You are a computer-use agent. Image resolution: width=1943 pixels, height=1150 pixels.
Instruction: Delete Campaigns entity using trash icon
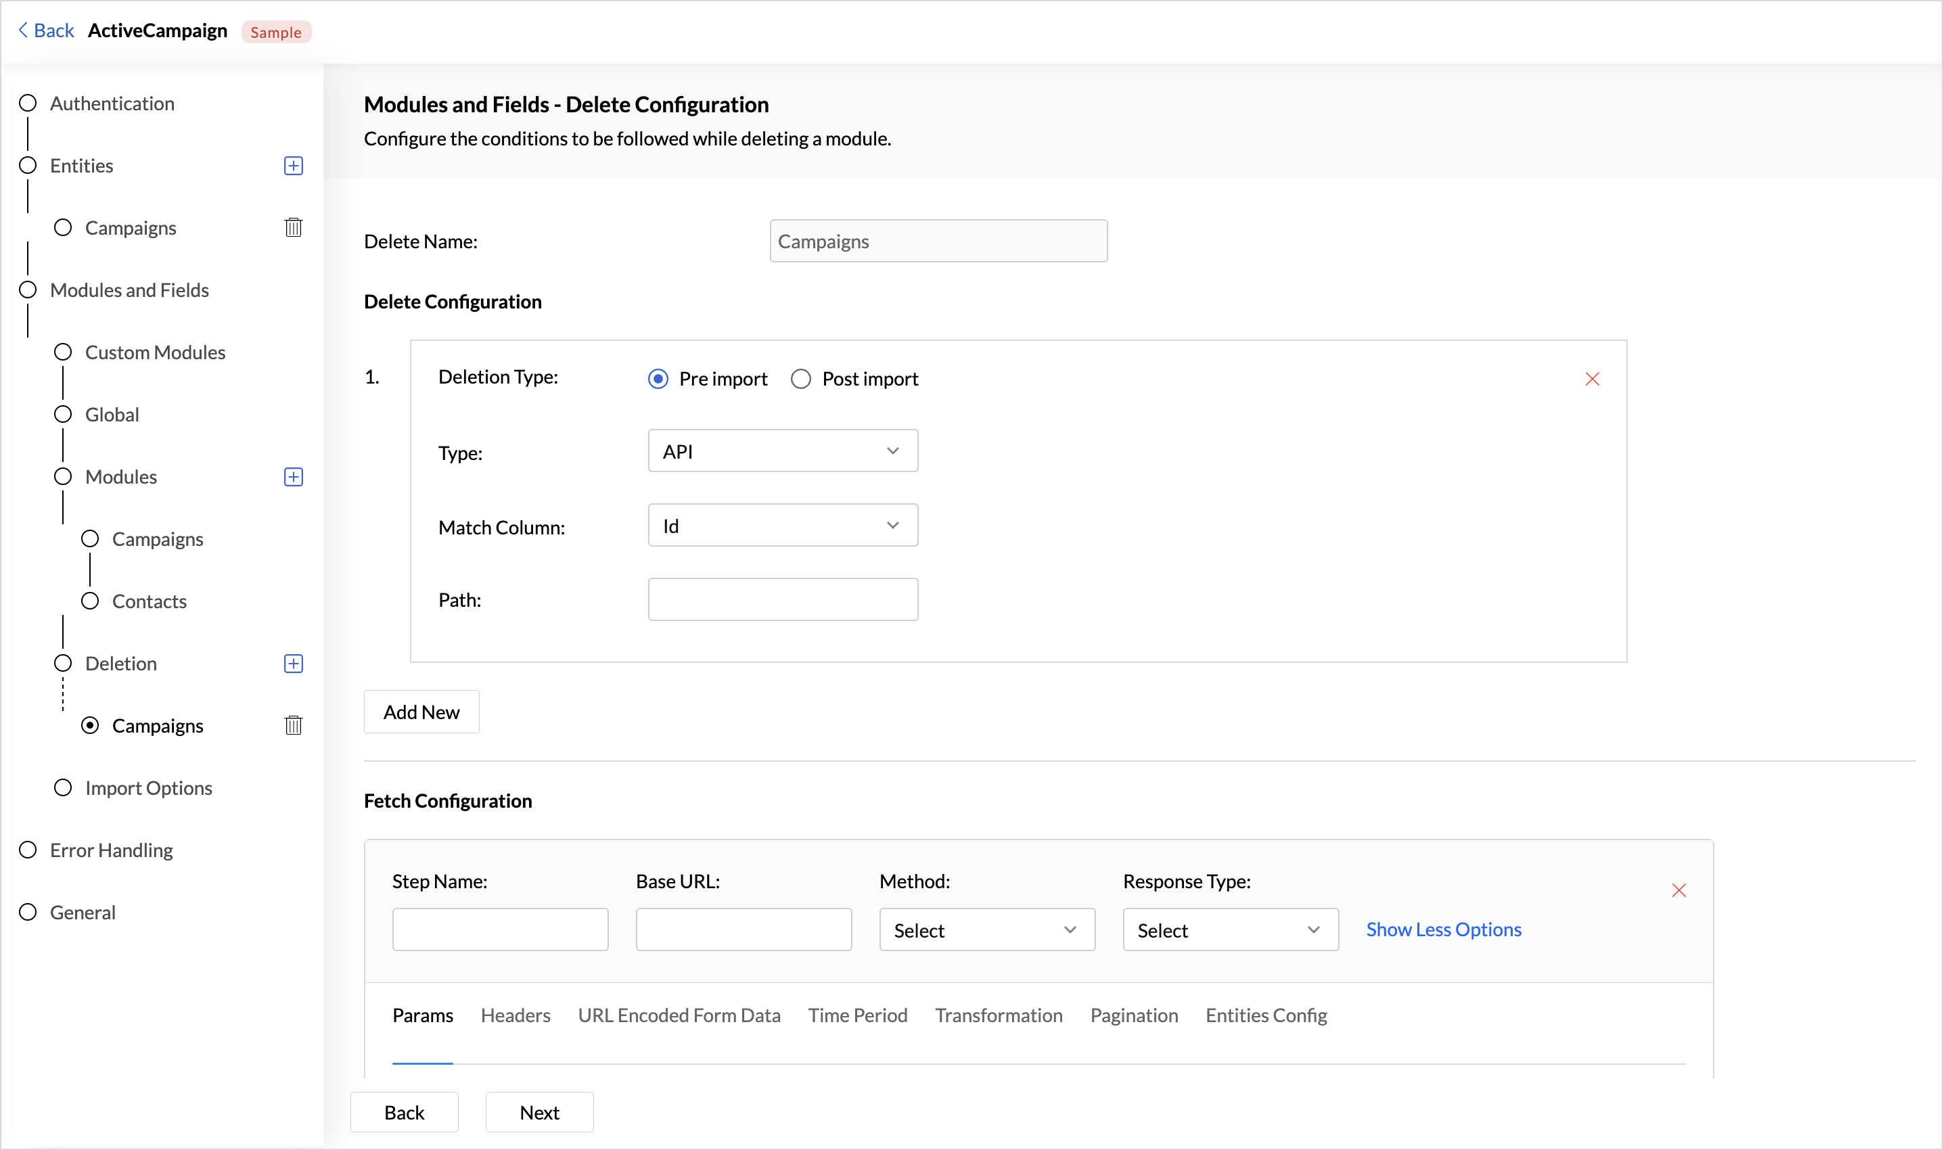[293, 228]
